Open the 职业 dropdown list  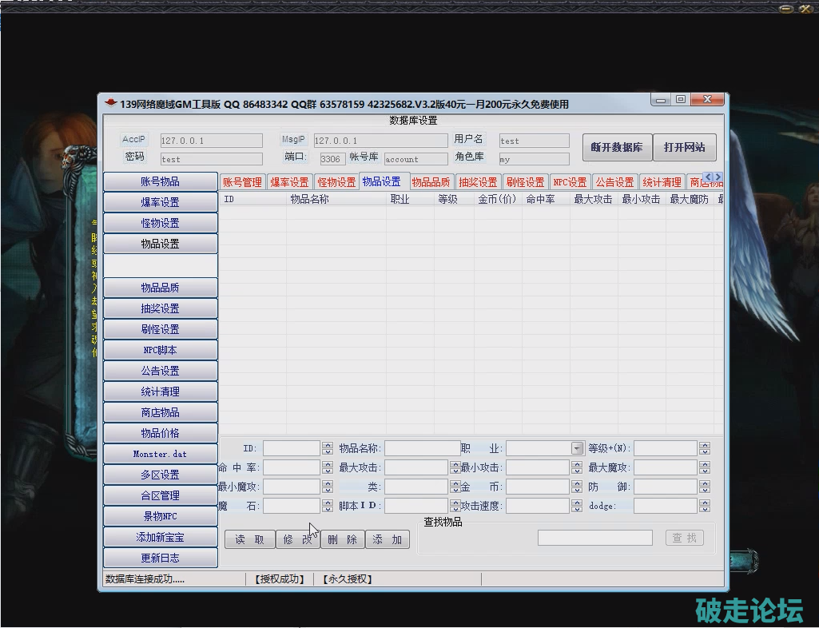577,448
